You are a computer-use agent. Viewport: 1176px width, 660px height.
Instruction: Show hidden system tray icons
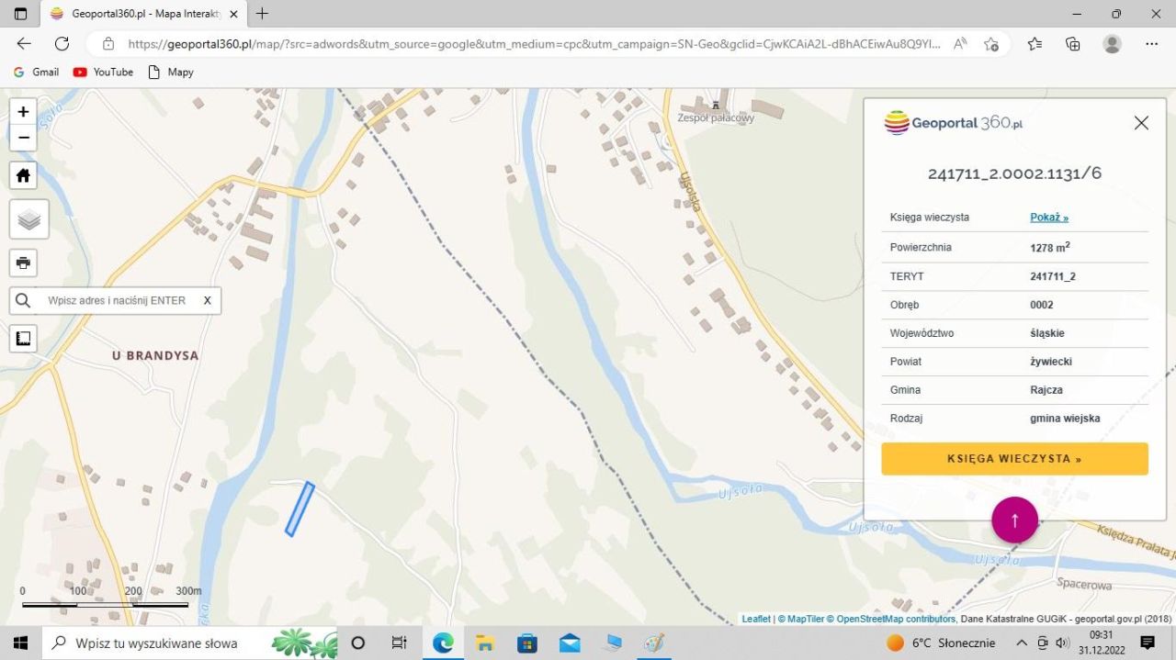click(1021, 643)
